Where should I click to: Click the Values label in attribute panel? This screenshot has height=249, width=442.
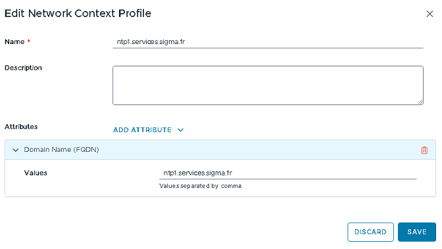point(36,173)
